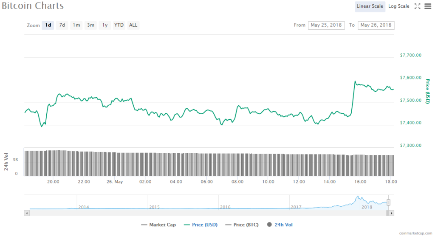The image size is (435, 236).
Task: Click the From date field
Action: pos(326,25)
